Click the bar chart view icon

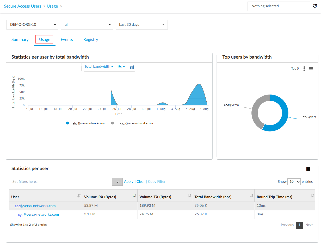pyautogui.click(x=132, y=67)
